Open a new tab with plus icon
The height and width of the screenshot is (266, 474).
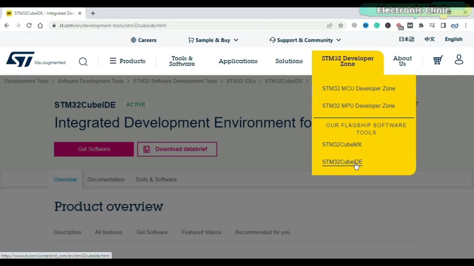tap(93, 13)
